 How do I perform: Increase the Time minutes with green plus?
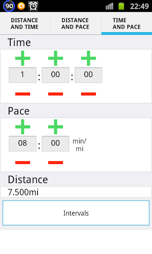coord(55,58)
